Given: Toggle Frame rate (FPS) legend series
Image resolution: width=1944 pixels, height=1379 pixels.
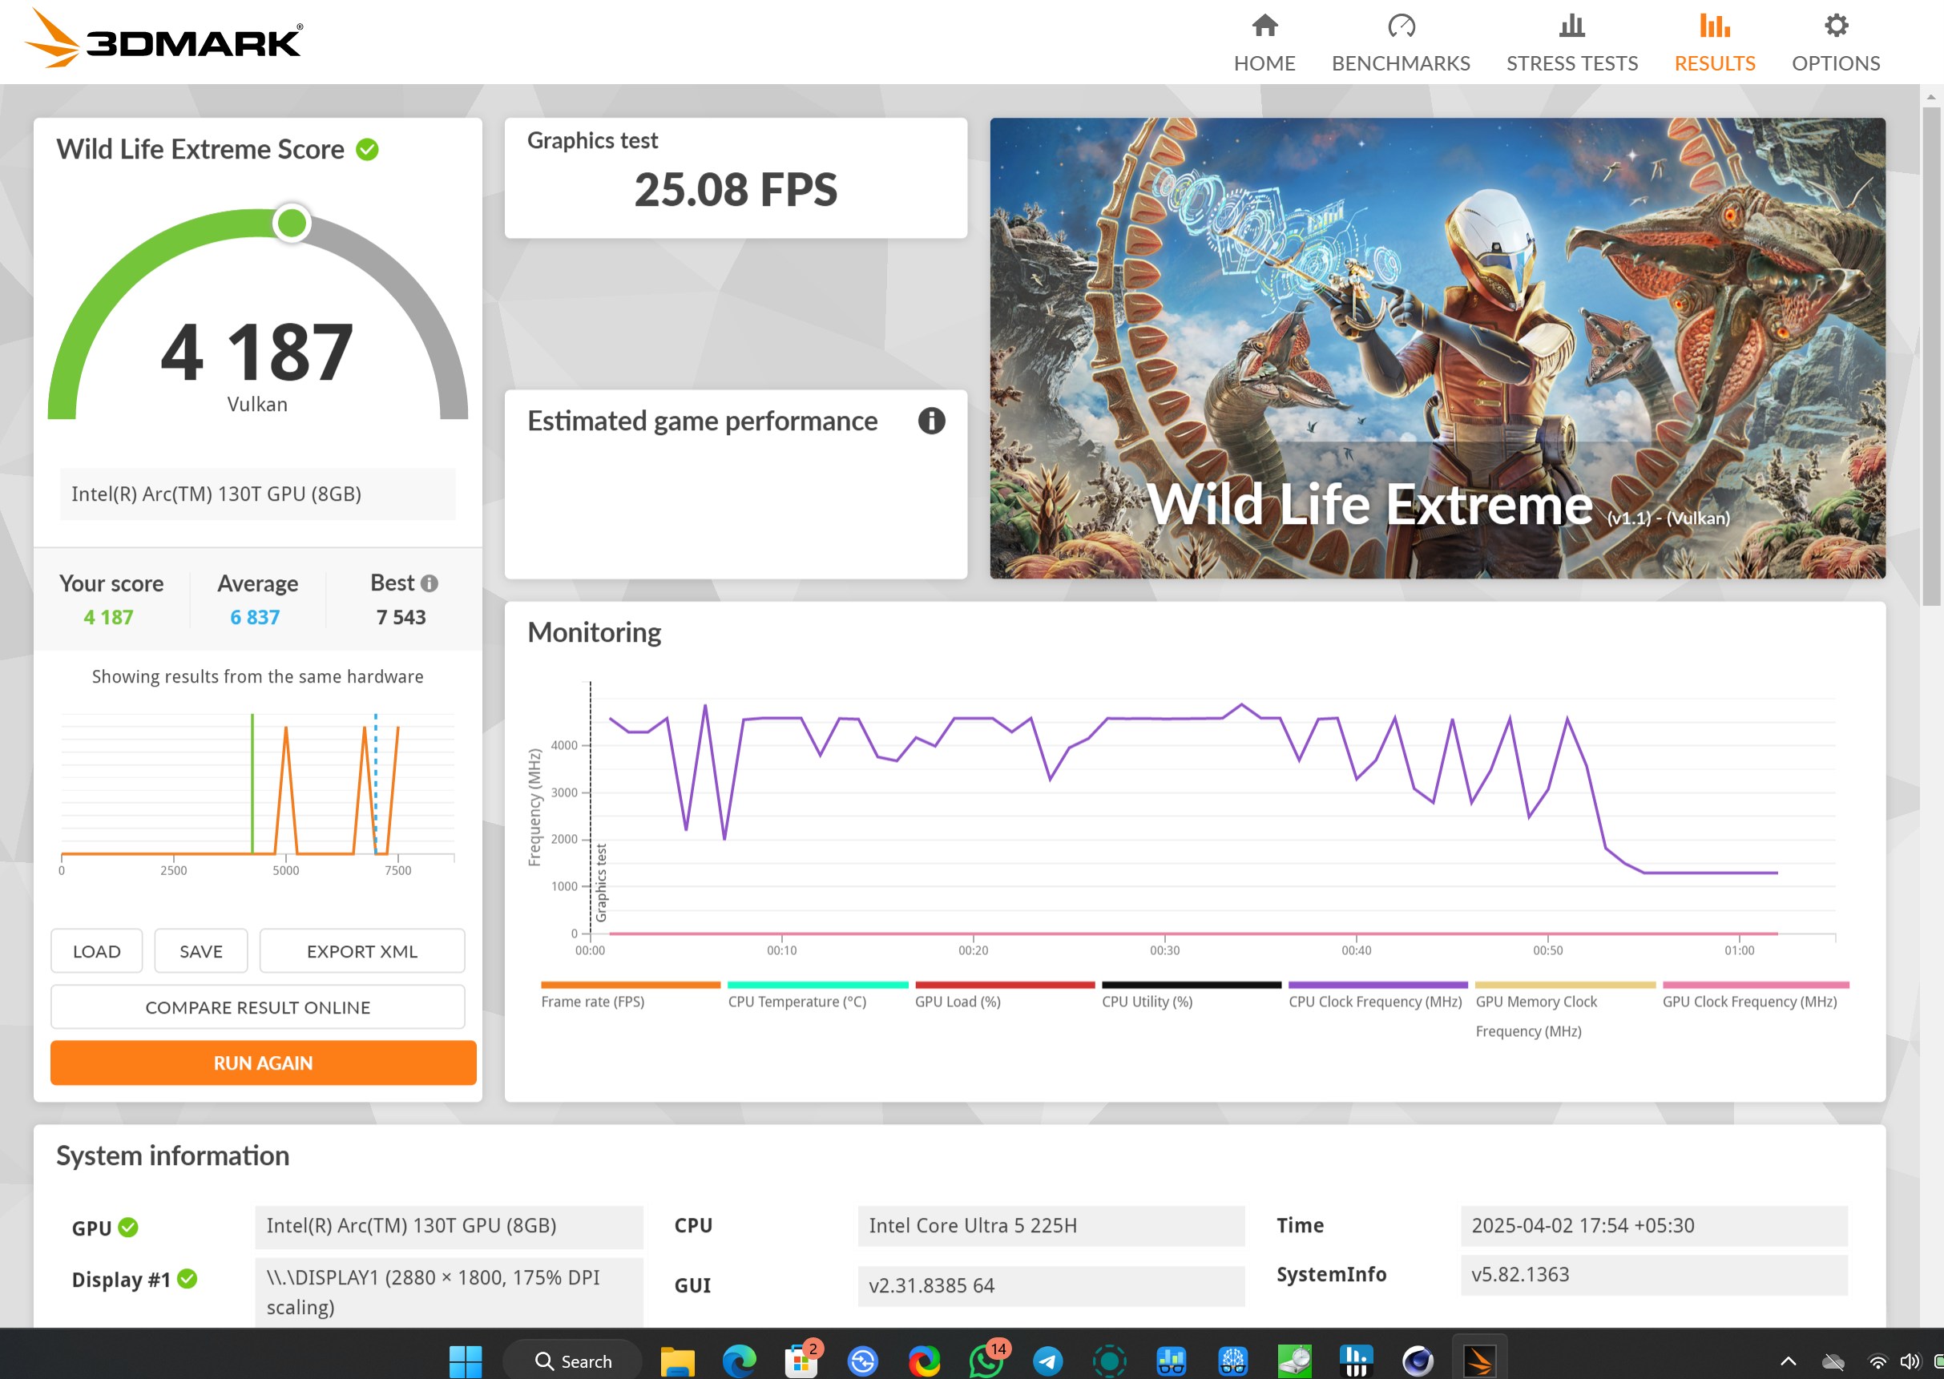Looking at the screenshot, I should pyautogui.click(x=630, y=995).
